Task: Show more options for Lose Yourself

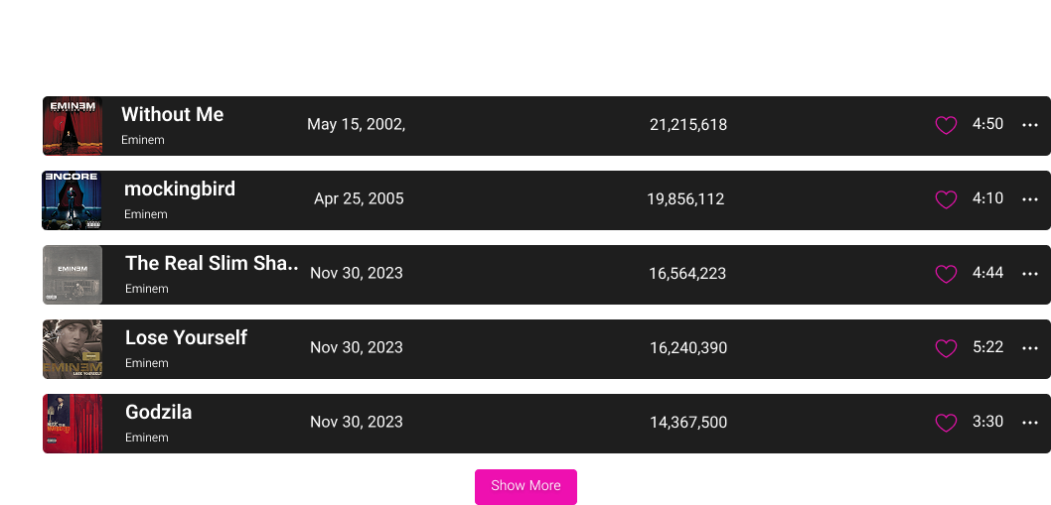Action: (x=1030, y=348)
